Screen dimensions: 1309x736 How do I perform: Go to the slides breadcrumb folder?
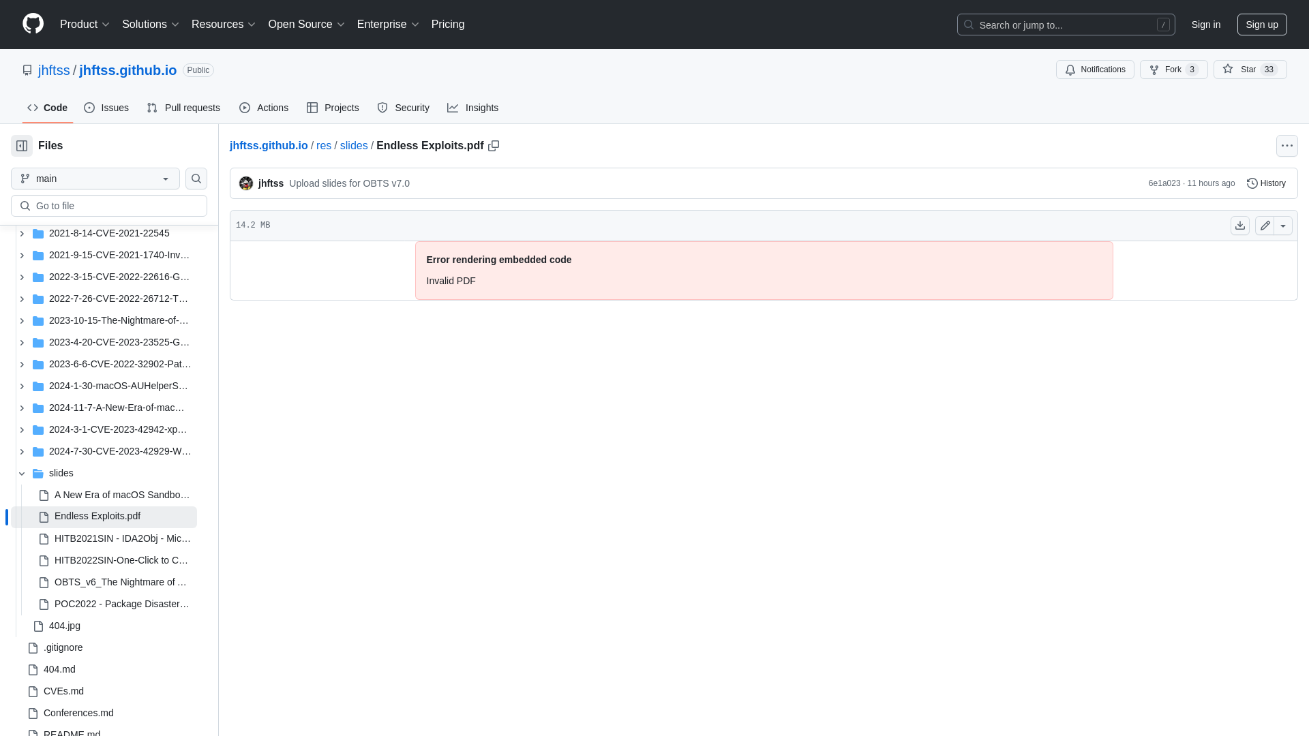(354, 146)
